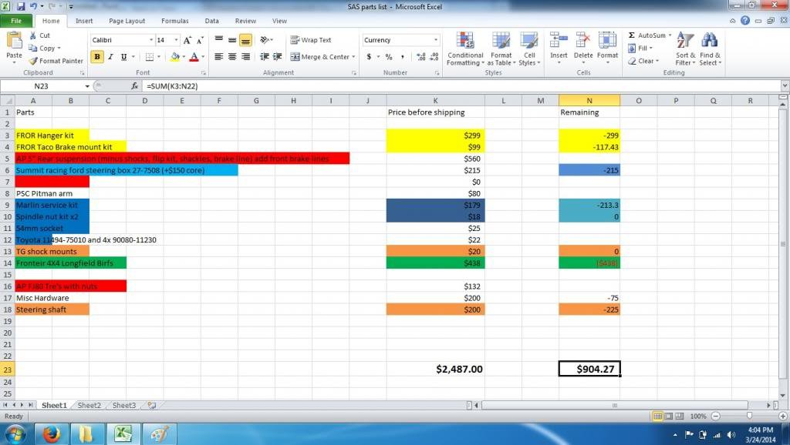
Task: Apply percent style
Action: coord(389,57)
